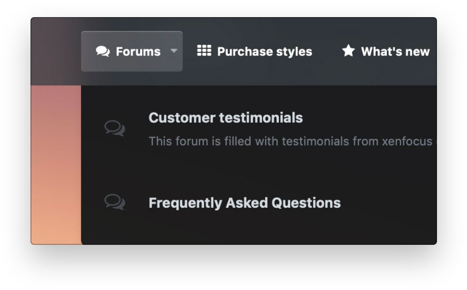Image resolution: width=467 pixels, height=290 pixels.
Task: Expand the Forums dropdown arrow
Action: pos(174,50)
